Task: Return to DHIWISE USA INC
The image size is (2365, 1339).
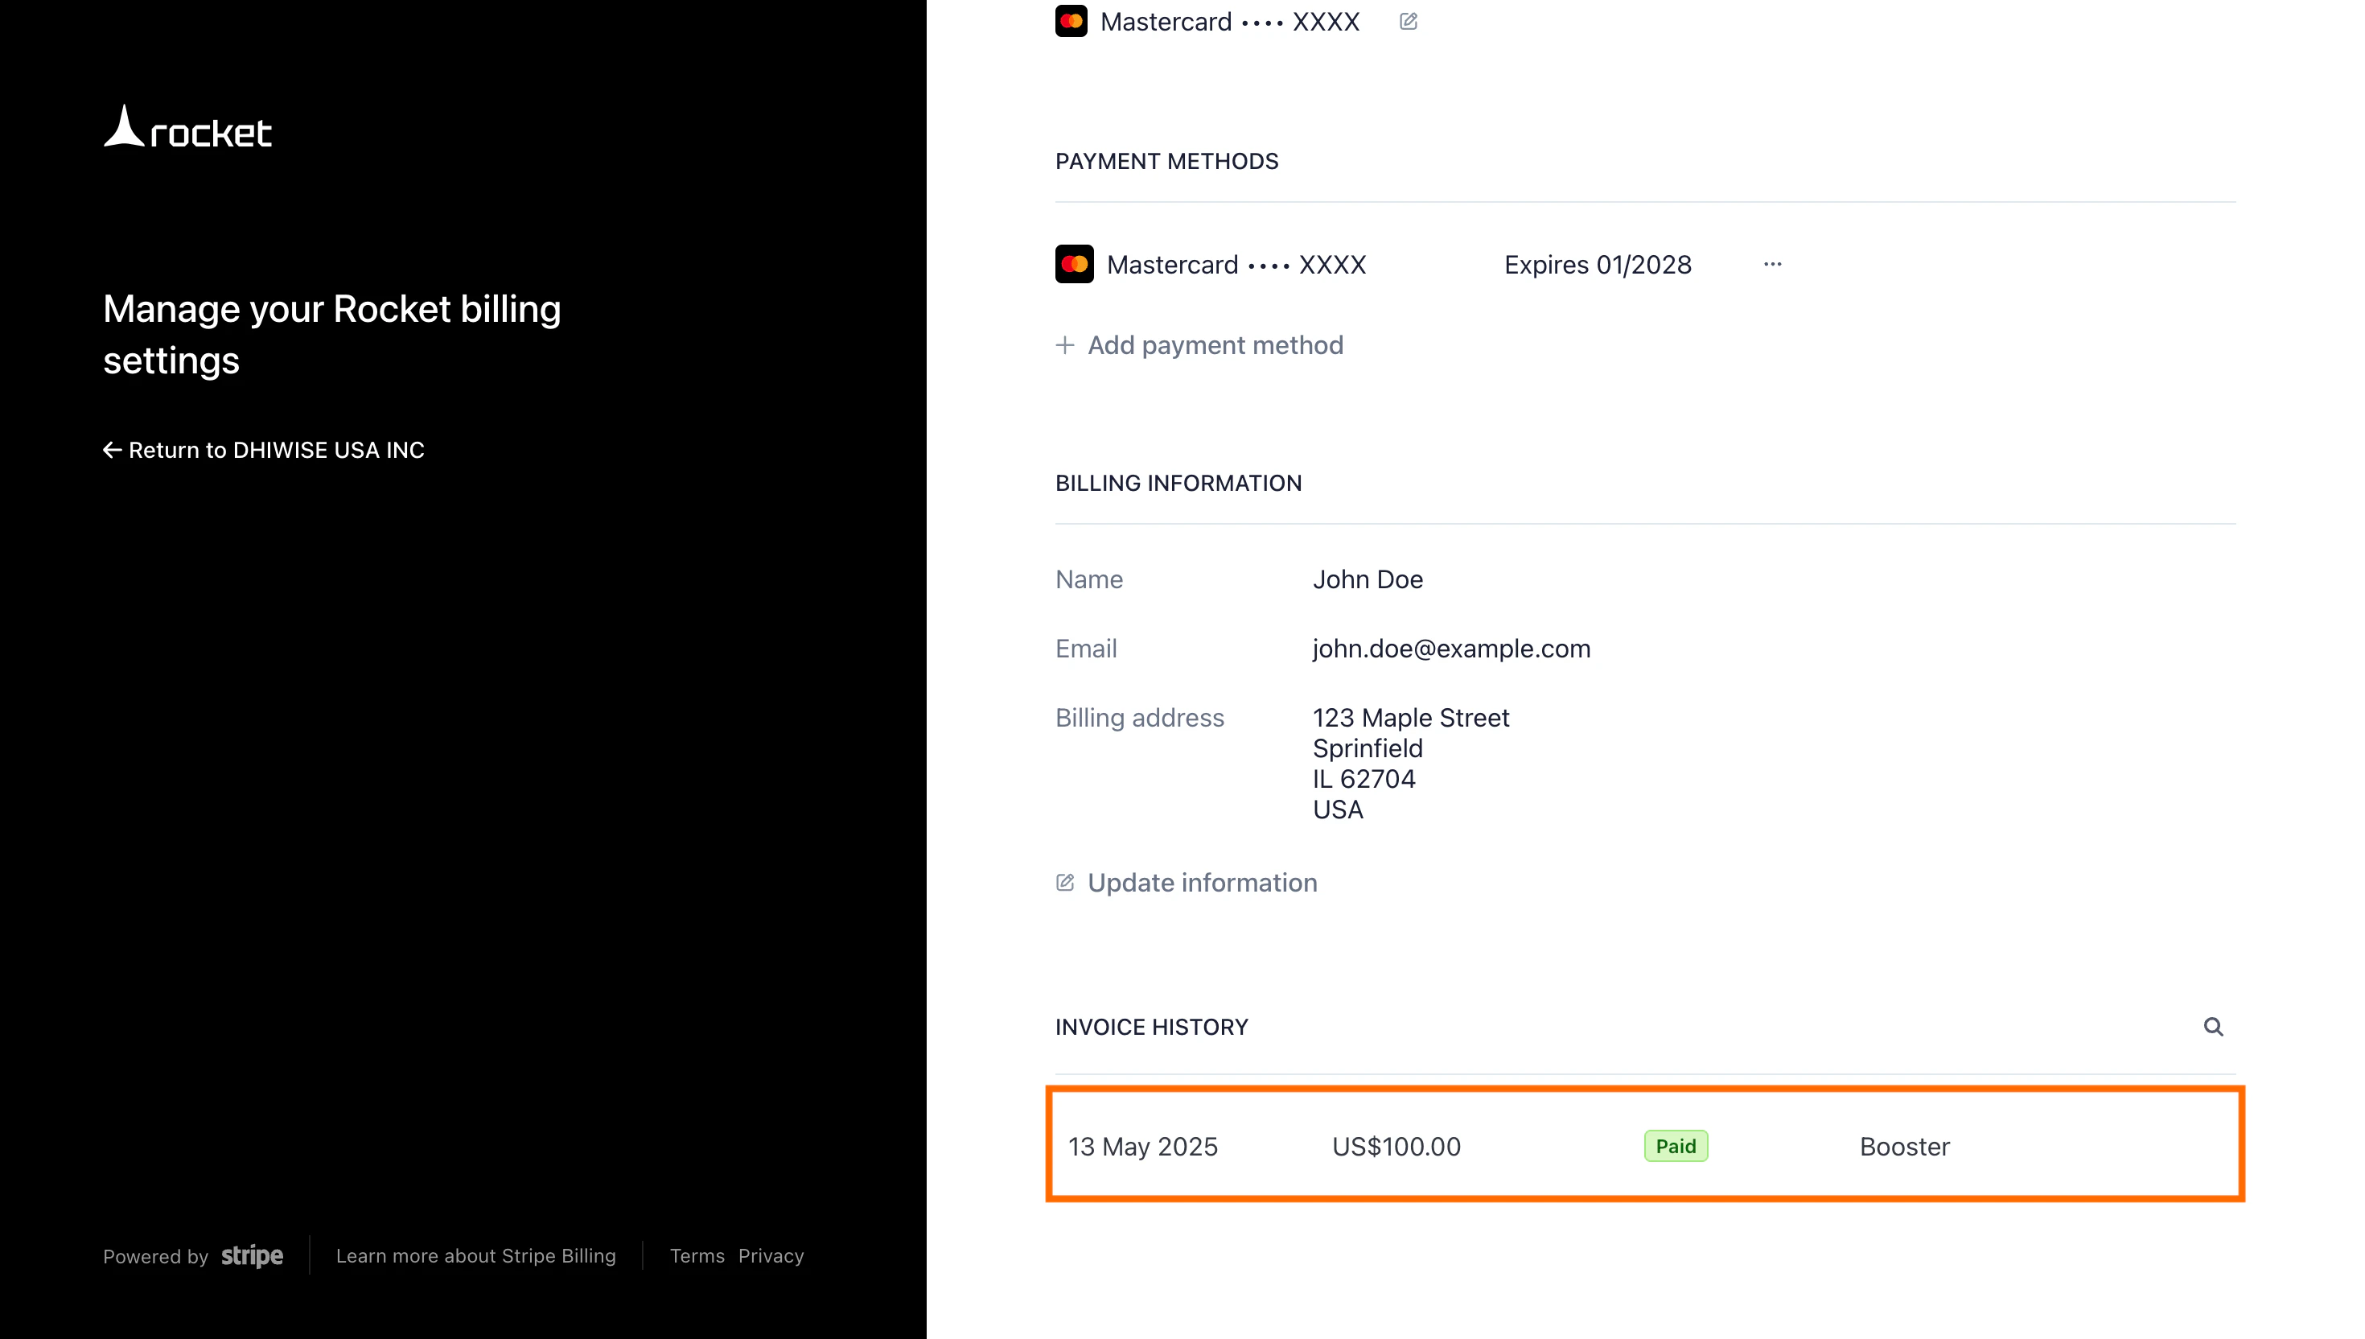Action: point(276,450)
